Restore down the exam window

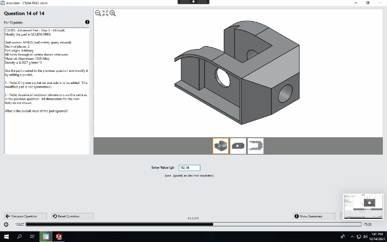pos(368,3)
